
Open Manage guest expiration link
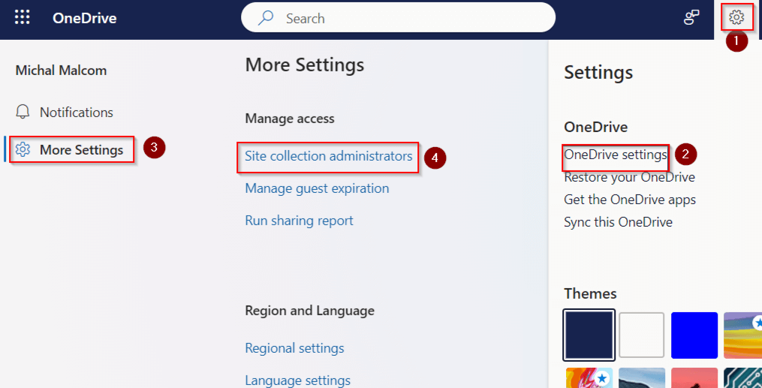coord(317,188)
